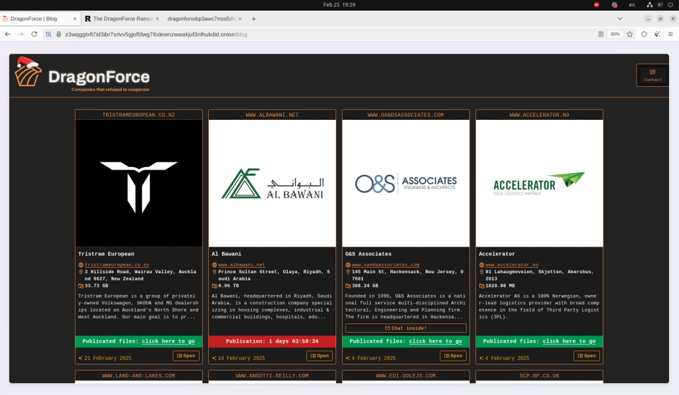Click the WWW.OANDSASSOCIATES.COM card header
The width and height of the screenshot is (679, 395).
click(x=406, y=115)
